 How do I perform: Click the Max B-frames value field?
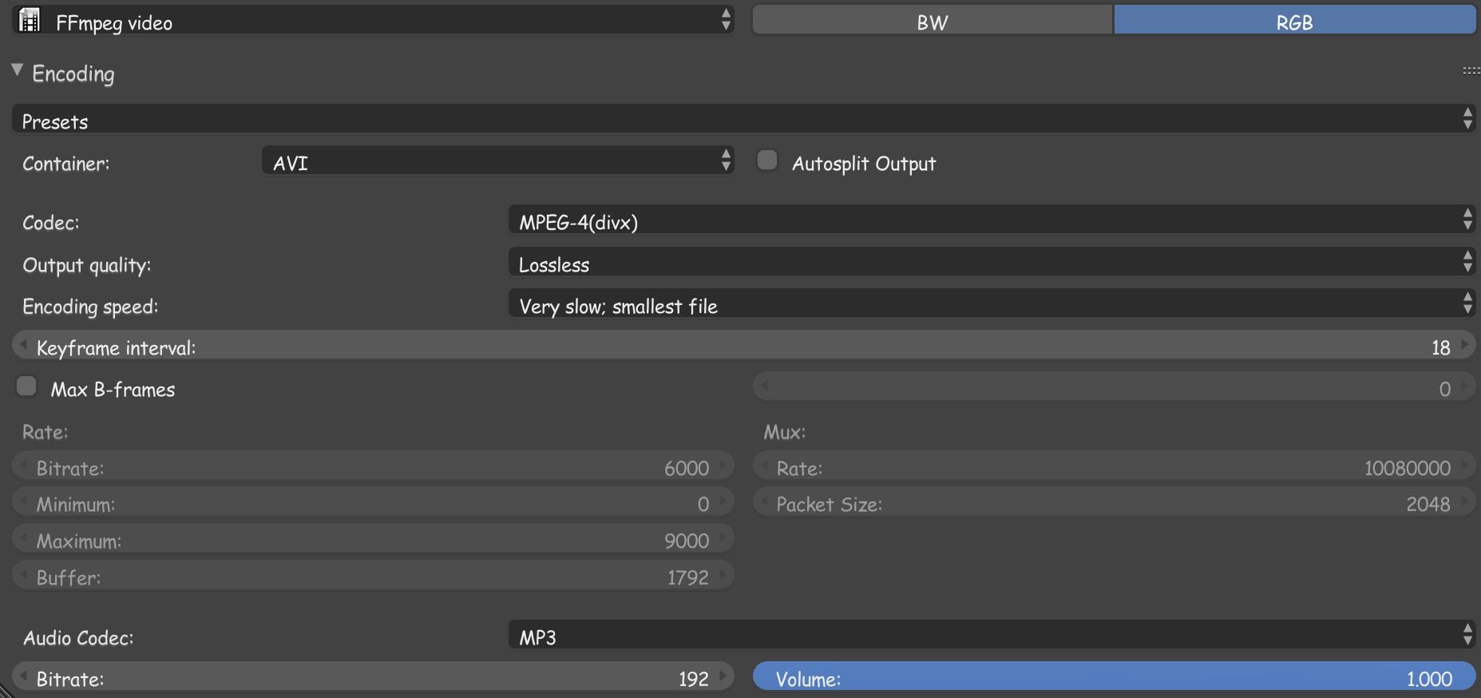point(1114,387)
